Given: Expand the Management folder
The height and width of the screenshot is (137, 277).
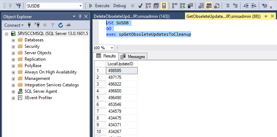Looking at the screenshot, I should pos(13,78).
